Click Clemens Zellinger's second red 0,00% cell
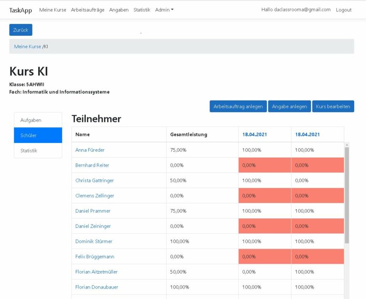The image size is (366, 299). click(x=317, y=196)
